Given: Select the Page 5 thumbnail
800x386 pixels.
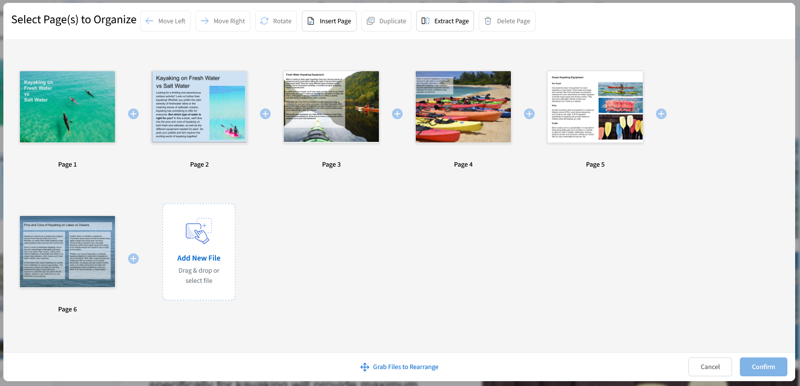Looking at the screenshot, I should pos(595,107).
